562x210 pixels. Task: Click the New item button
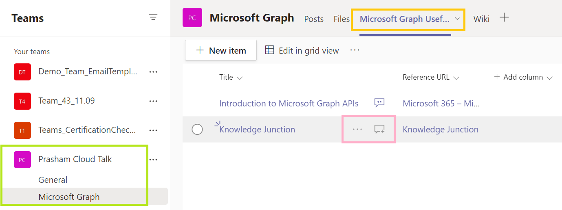[x=221, y=50]
